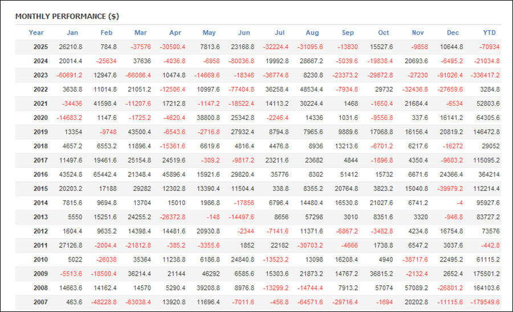Click the Year column header
The height and width of the screenshot is (312, 513).
tap(36, 32)
